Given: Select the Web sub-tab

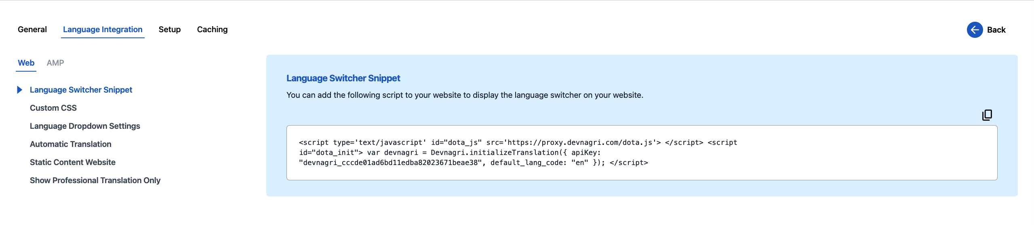Looking at the screenshot, I should [x=26, y=63].
